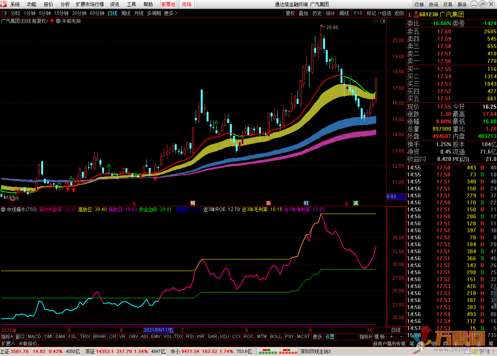This screenshot has width=497, height=356.
Task: Click the diamond icon at chart top-right
Action: coord(376,21)
